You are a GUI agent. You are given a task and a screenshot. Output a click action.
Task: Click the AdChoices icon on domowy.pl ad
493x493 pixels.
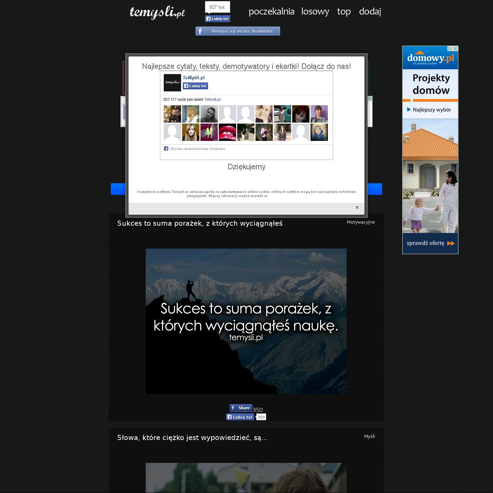pos(450,49)
